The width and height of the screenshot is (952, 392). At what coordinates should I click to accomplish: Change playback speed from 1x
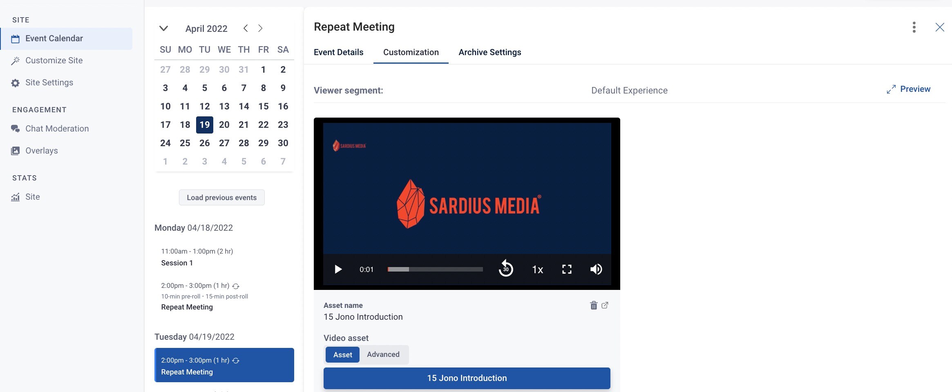(x=537, y=269)
